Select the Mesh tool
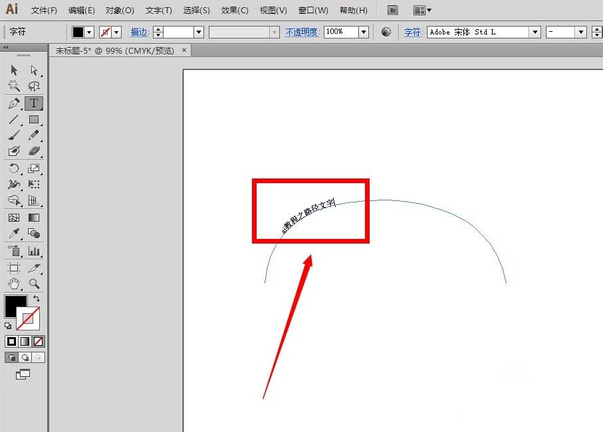Screen dimensions: 603x432 [14, 218]
